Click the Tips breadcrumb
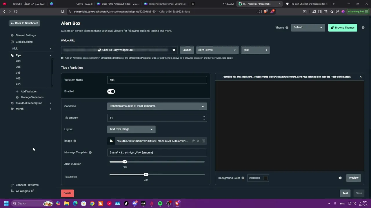The width and height of the screenshot is (371, 208). (x=64, y=68)
